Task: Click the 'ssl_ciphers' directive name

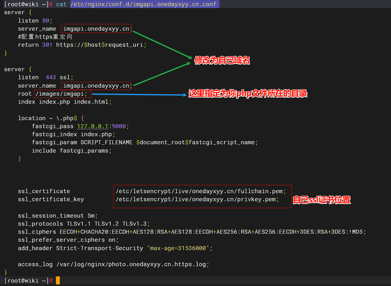Action: [x=37, y=232]
